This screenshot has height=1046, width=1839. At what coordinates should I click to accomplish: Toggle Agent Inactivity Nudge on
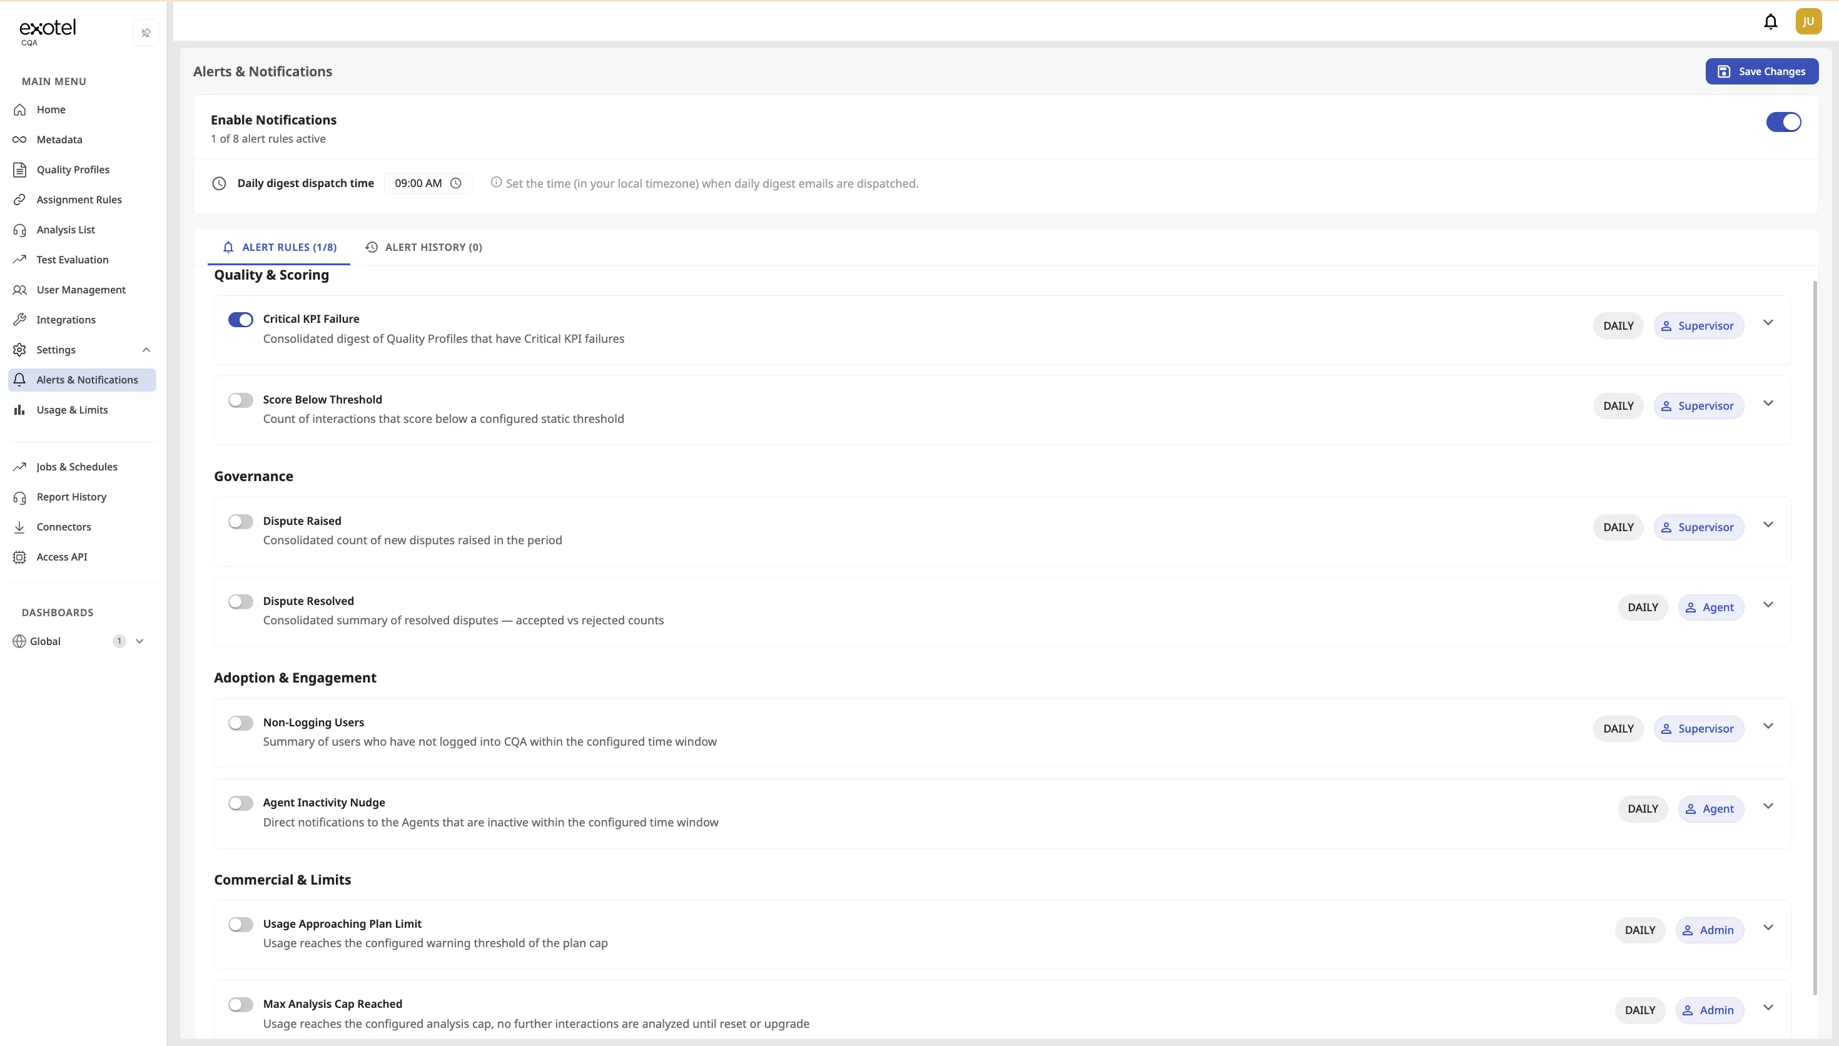pyautogui.click(x=241, y=803)
